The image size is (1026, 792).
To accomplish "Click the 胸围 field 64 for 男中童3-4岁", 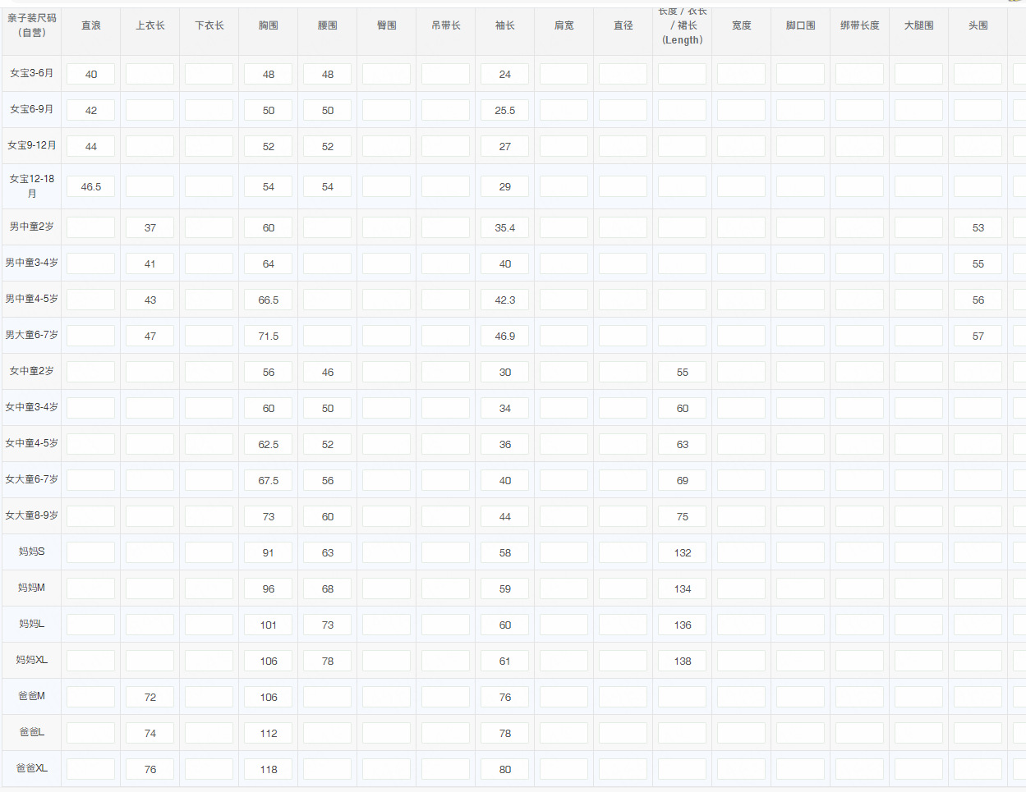I will [269, 263].
